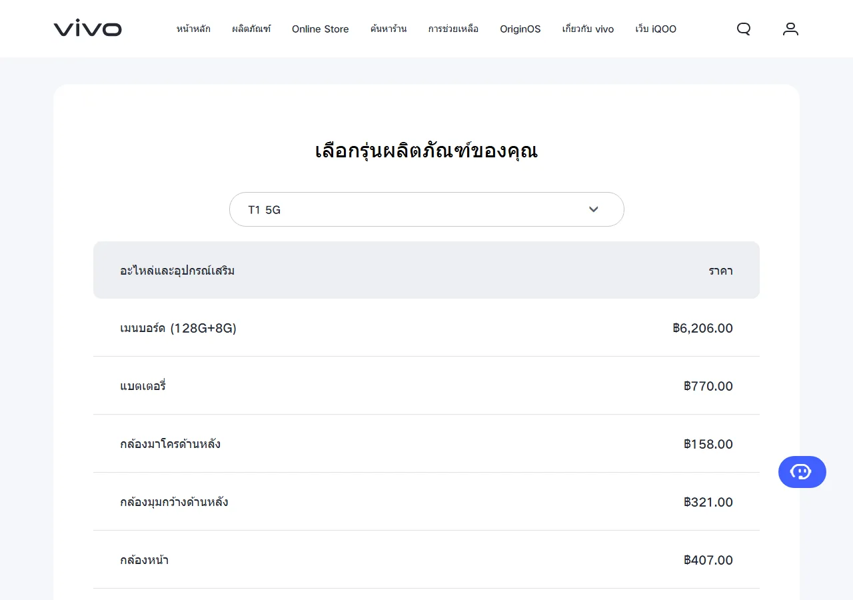The width and height of the screenshot is (853, 600).
Task: Expand the T1 5G dropdown chevron
Action: tap(594, 209)
